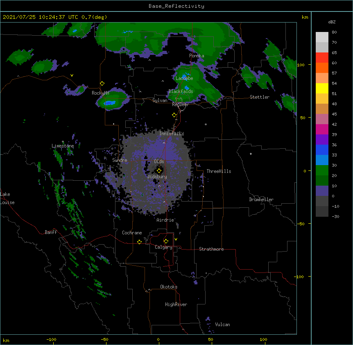Click the km unit label at bottom left
This screenshot has width=353, height=345.
tap(6, 340)
